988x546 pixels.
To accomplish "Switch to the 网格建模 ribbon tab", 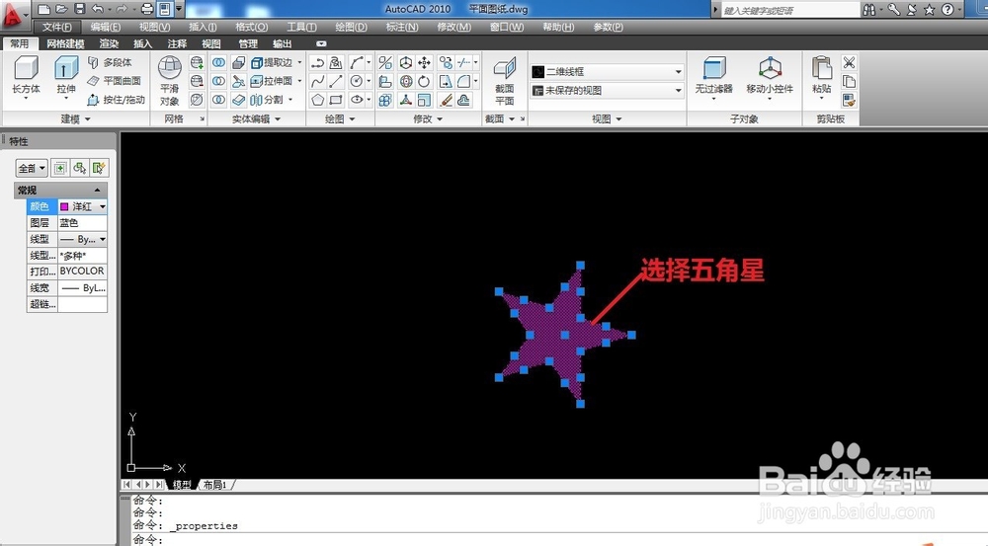I will point(65,43).
